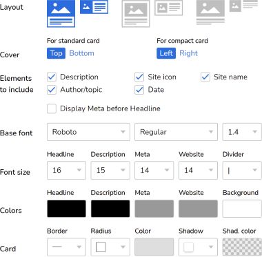Enable Display Meta before Headline
Viewport: 262px width, 257px height.
point(52,108)
